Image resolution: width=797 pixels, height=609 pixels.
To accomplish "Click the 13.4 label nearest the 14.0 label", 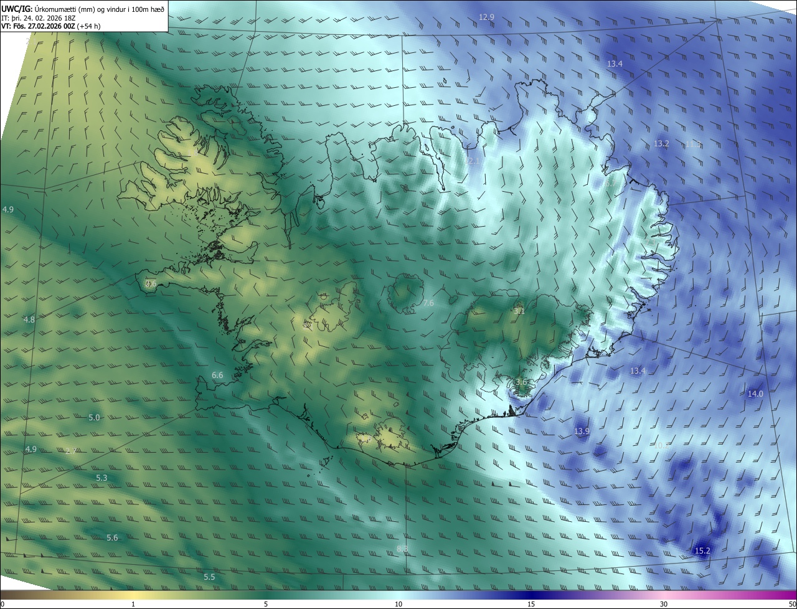I will click(638, 371).
